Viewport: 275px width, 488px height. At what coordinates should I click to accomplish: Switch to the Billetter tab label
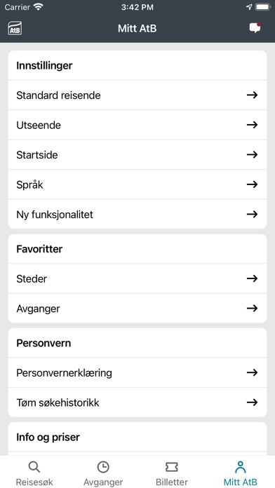[172, 482]
